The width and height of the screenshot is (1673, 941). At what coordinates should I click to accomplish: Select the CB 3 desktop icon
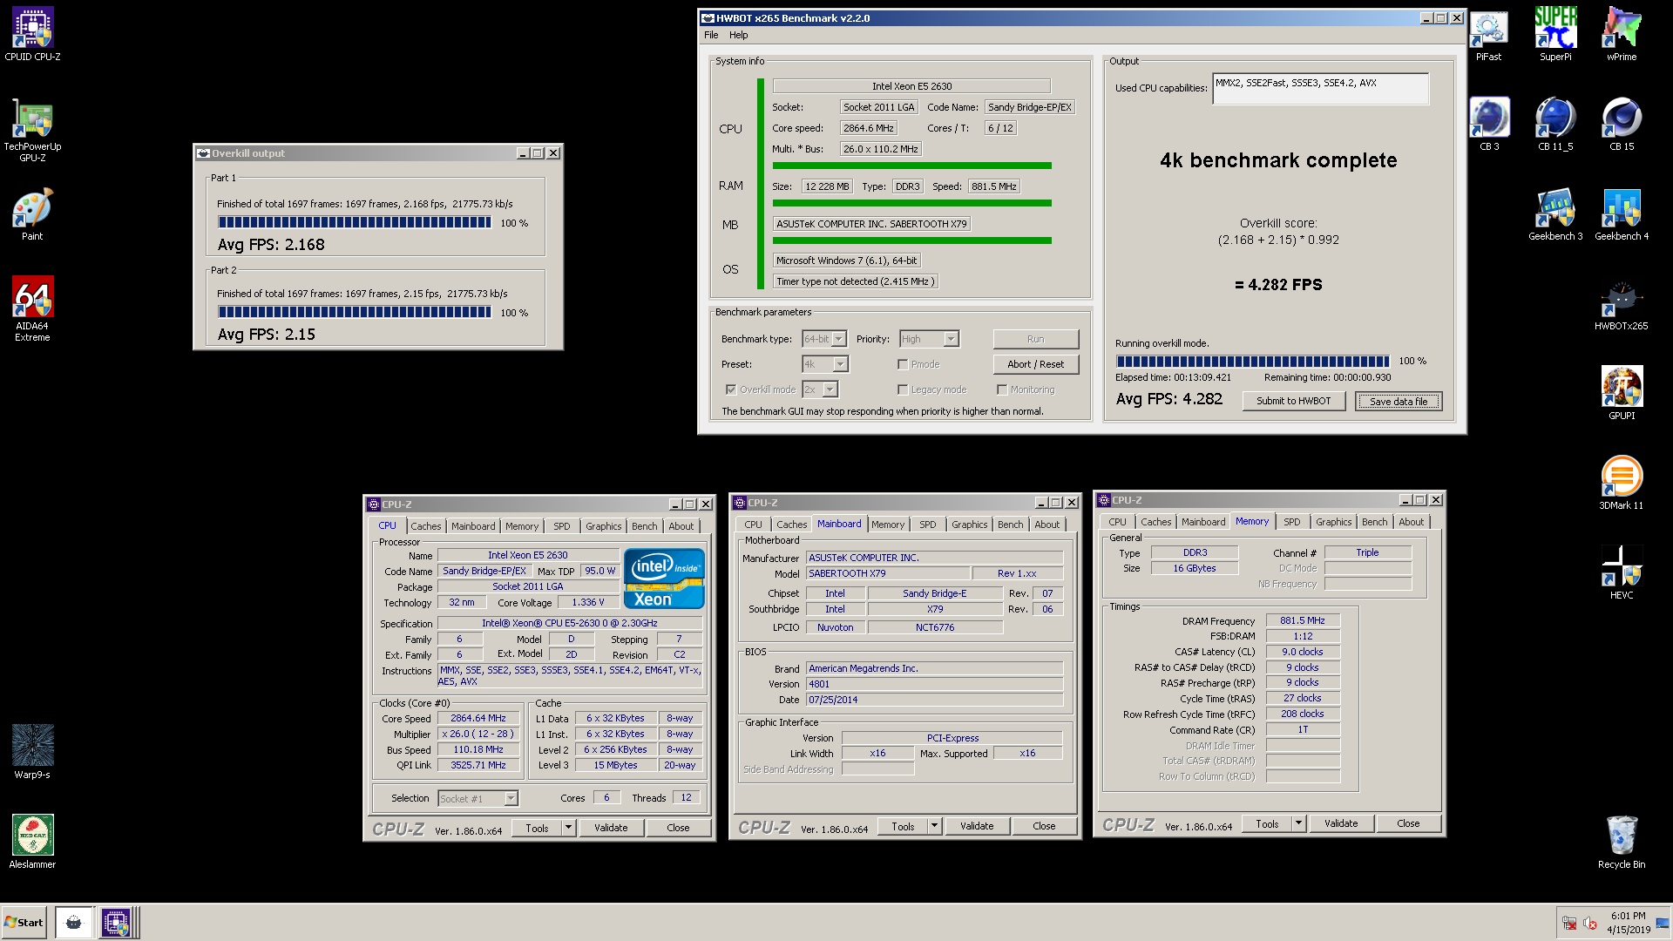coord(1489,125)
